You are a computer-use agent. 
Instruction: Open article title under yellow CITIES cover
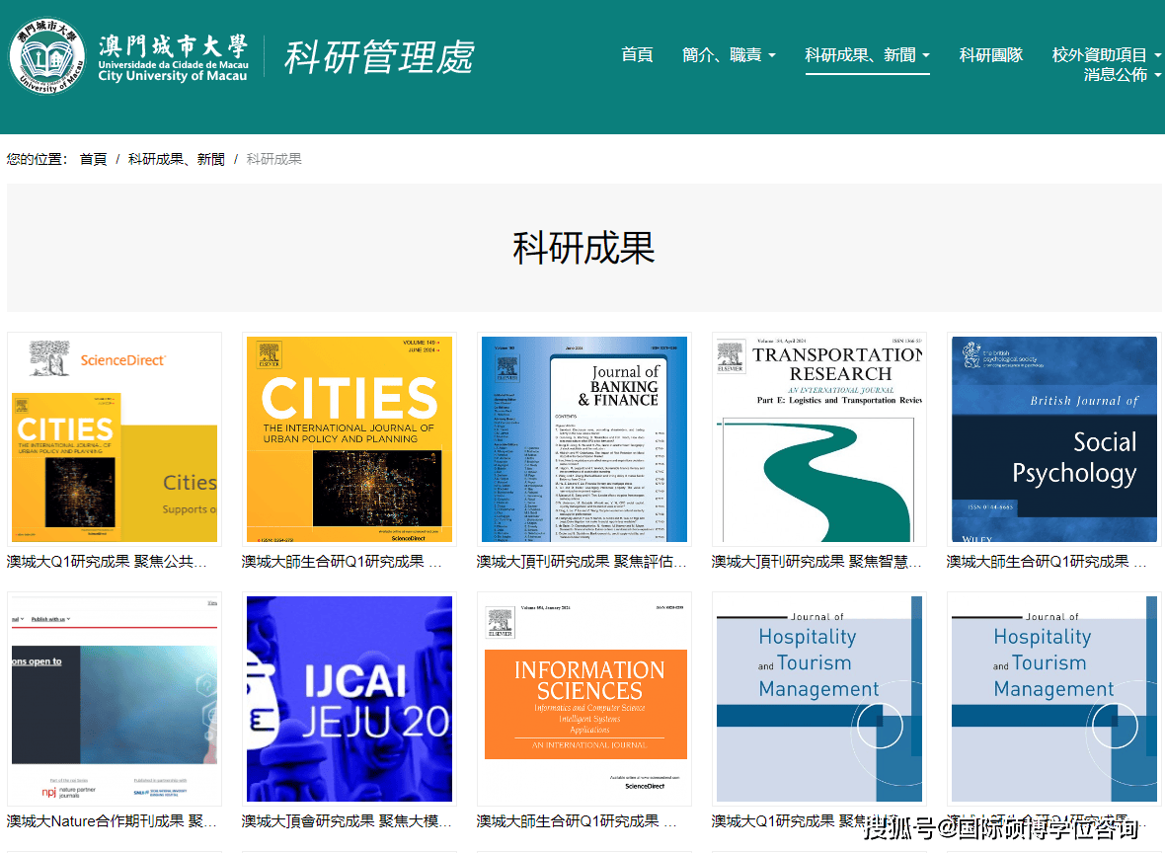point(342,562)
